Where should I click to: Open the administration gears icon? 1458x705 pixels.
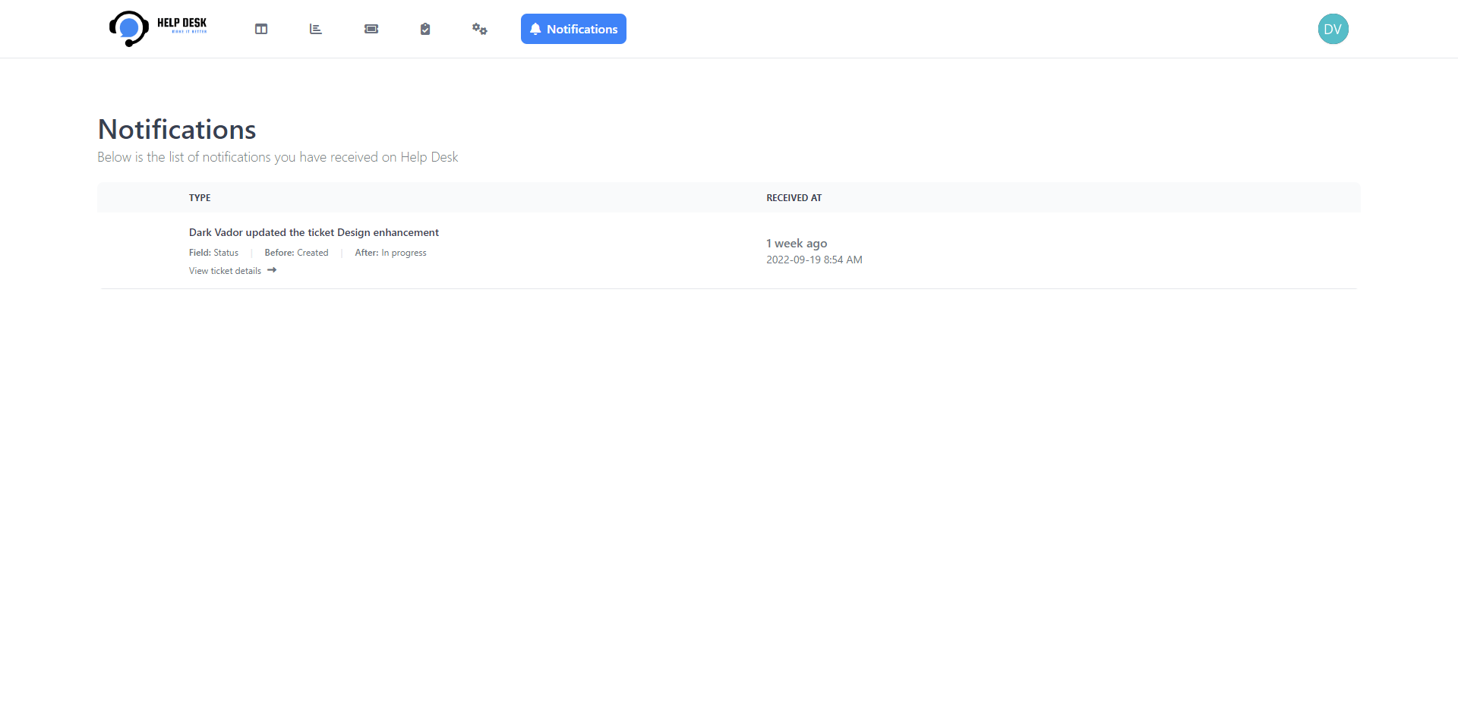click(x=480, y=29)
